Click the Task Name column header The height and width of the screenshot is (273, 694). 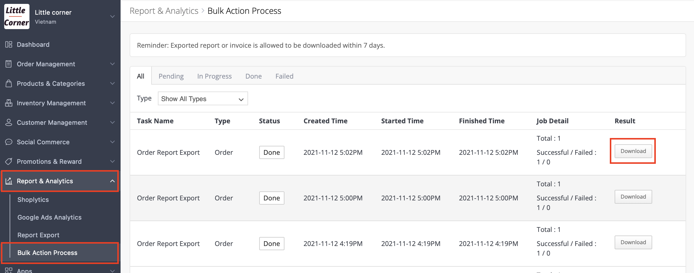pyautogui.click(x=155, y=121)
